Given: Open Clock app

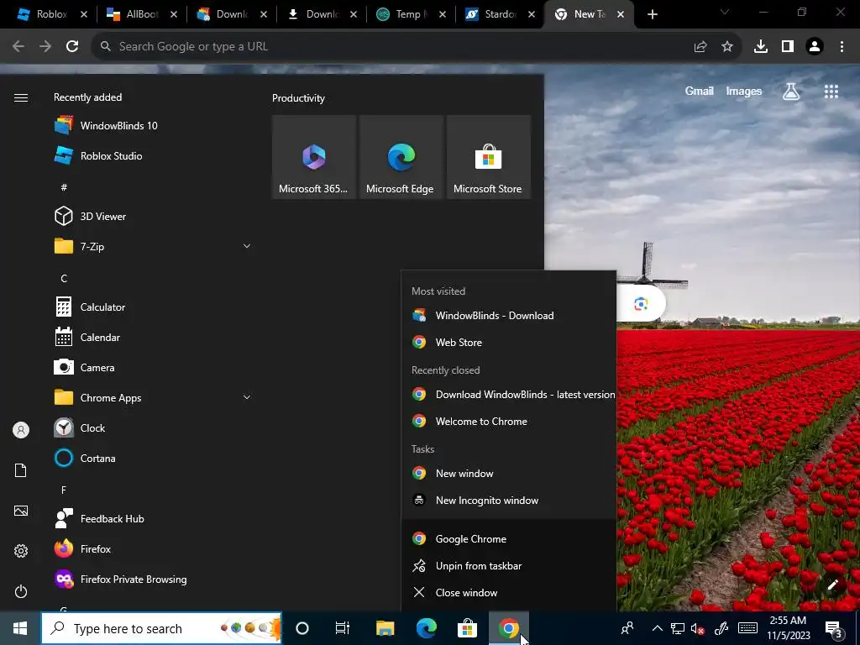Looking at the screenshot, I should 154,427.
